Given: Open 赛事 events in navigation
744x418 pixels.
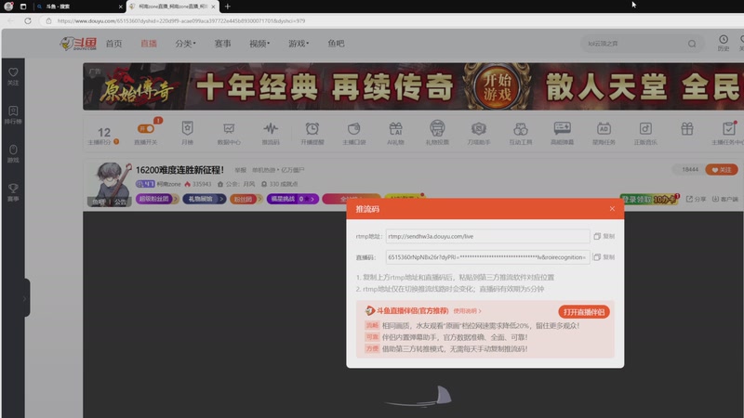Looking at the screenshot, I should click(222, 44).
